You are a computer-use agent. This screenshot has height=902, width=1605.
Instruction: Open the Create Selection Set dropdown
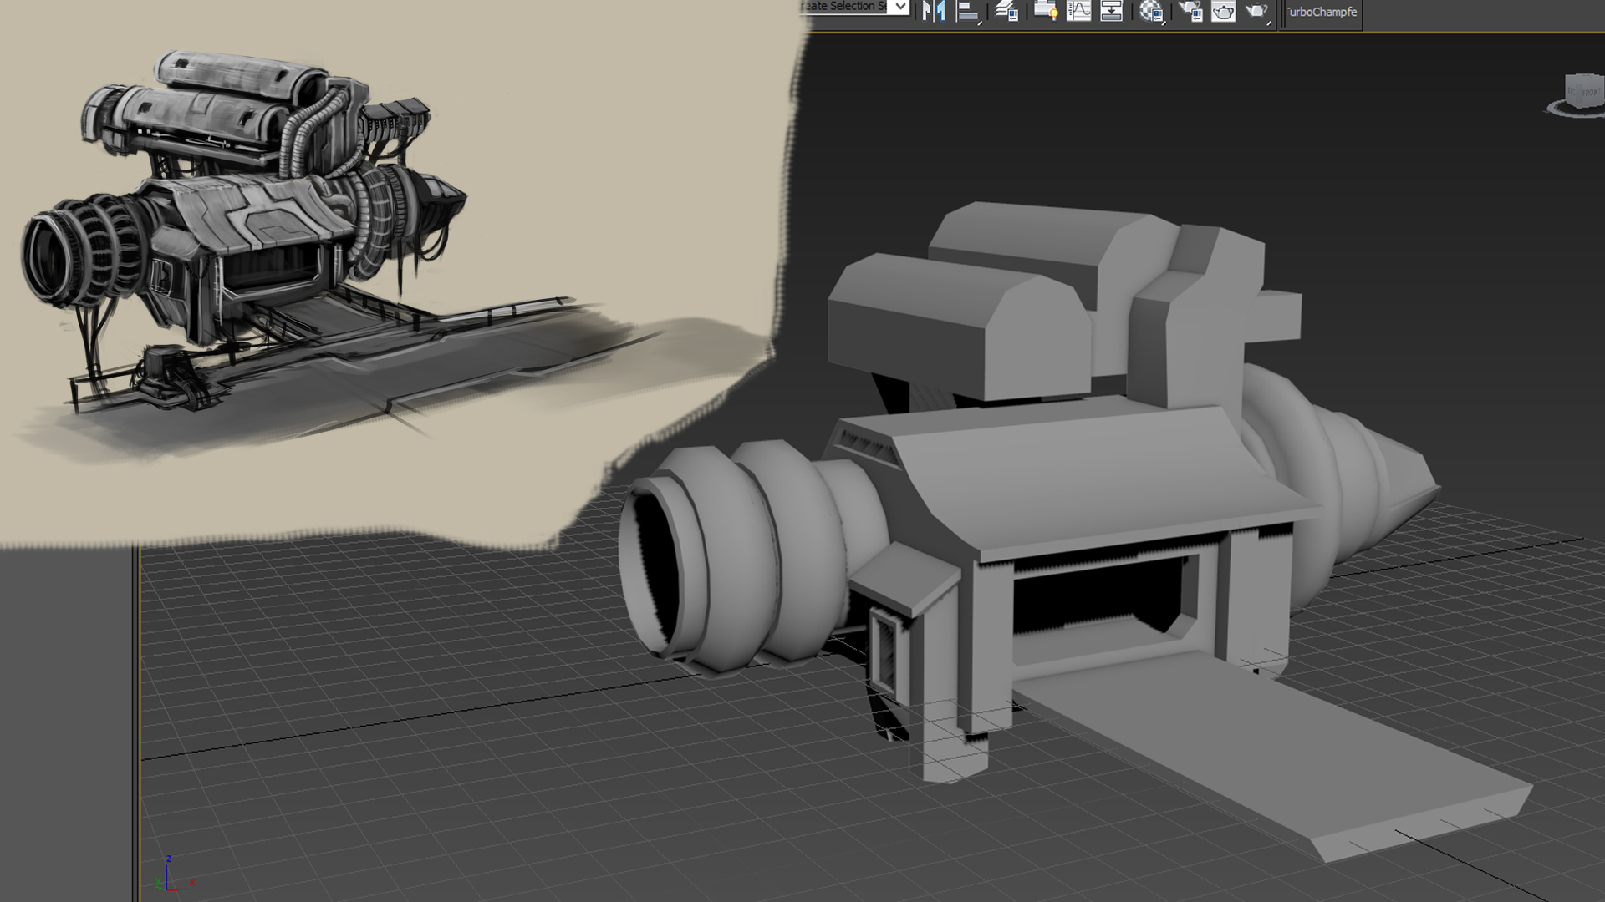point(900,7)
